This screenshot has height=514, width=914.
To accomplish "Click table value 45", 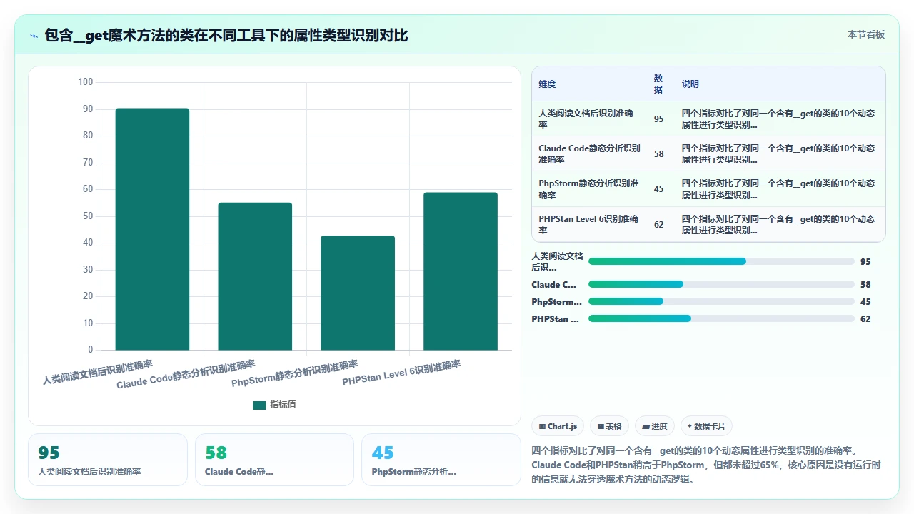I will point(658,189).
